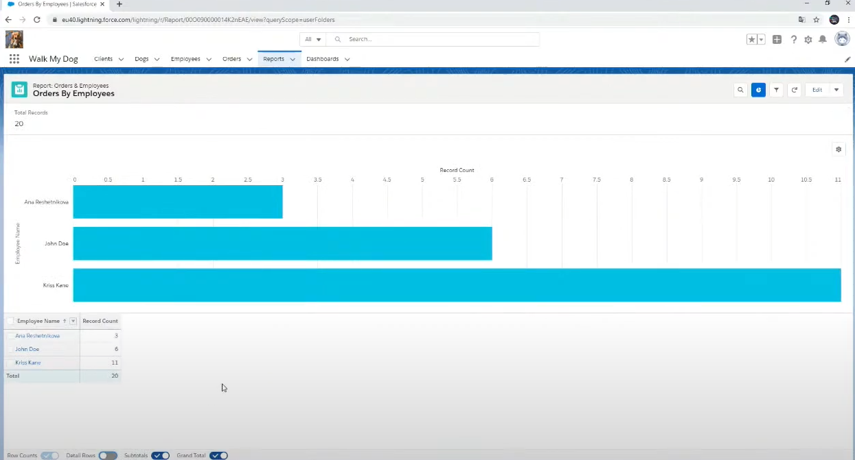
Task: Click the Chrome translate icon
Action: click(802, 20)
